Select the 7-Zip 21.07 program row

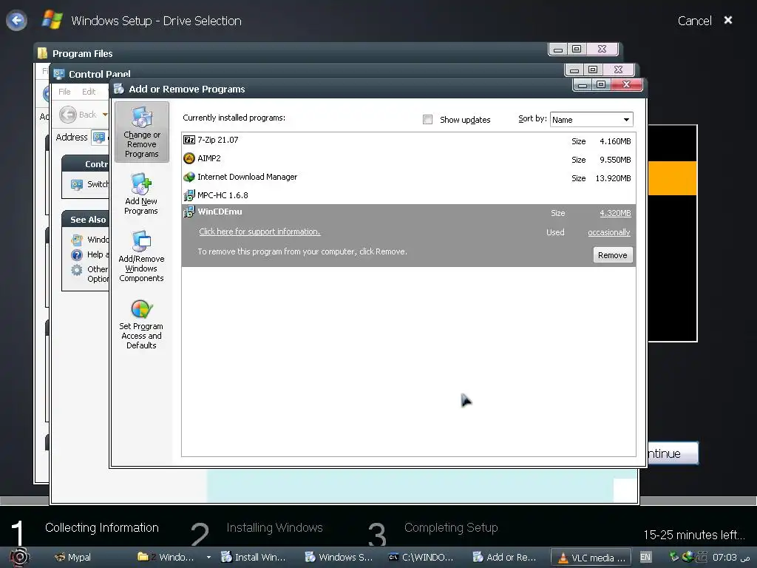pos(408,141)
